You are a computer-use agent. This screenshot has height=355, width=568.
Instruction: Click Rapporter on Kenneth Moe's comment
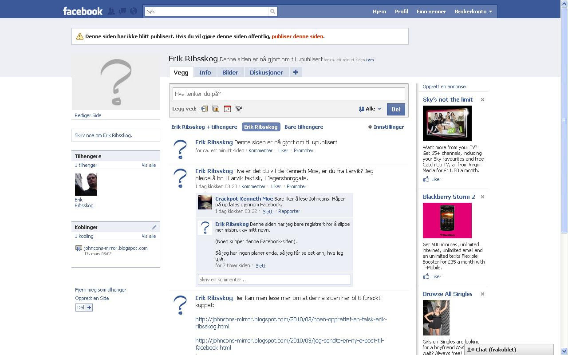289,211
